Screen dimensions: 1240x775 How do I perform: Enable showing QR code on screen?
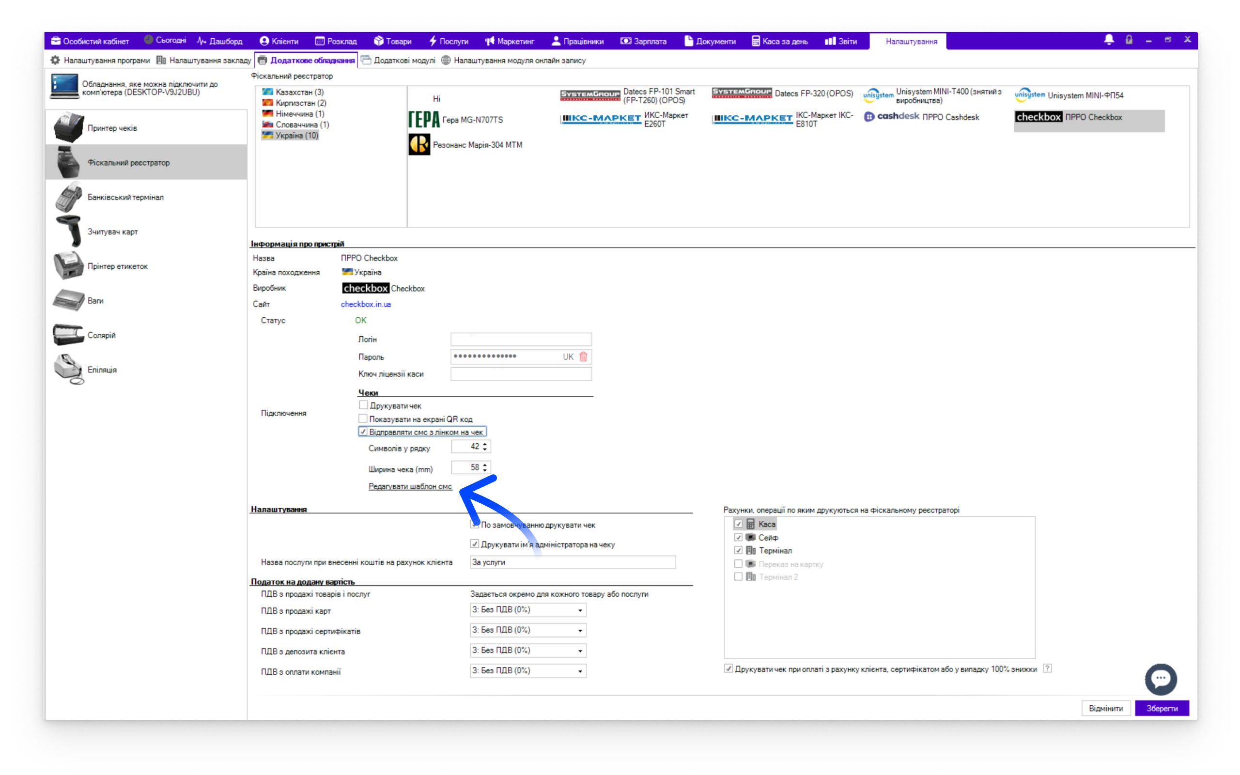[x=363, y=418]
